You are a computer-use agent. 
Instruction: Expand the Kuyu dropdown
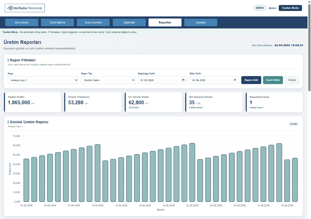pos(43,80)
